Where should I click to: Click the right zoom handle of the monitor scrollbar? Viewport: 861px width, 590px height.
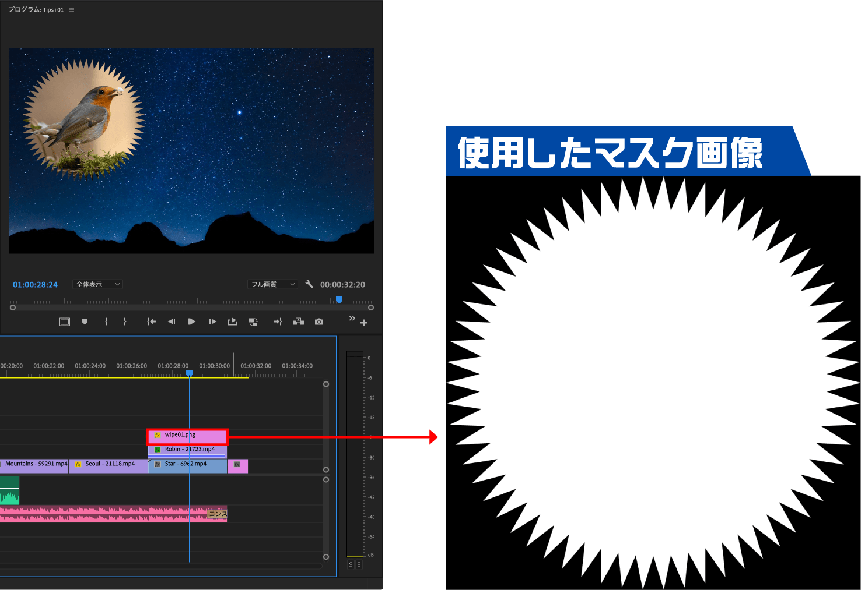tap(371, 308)
